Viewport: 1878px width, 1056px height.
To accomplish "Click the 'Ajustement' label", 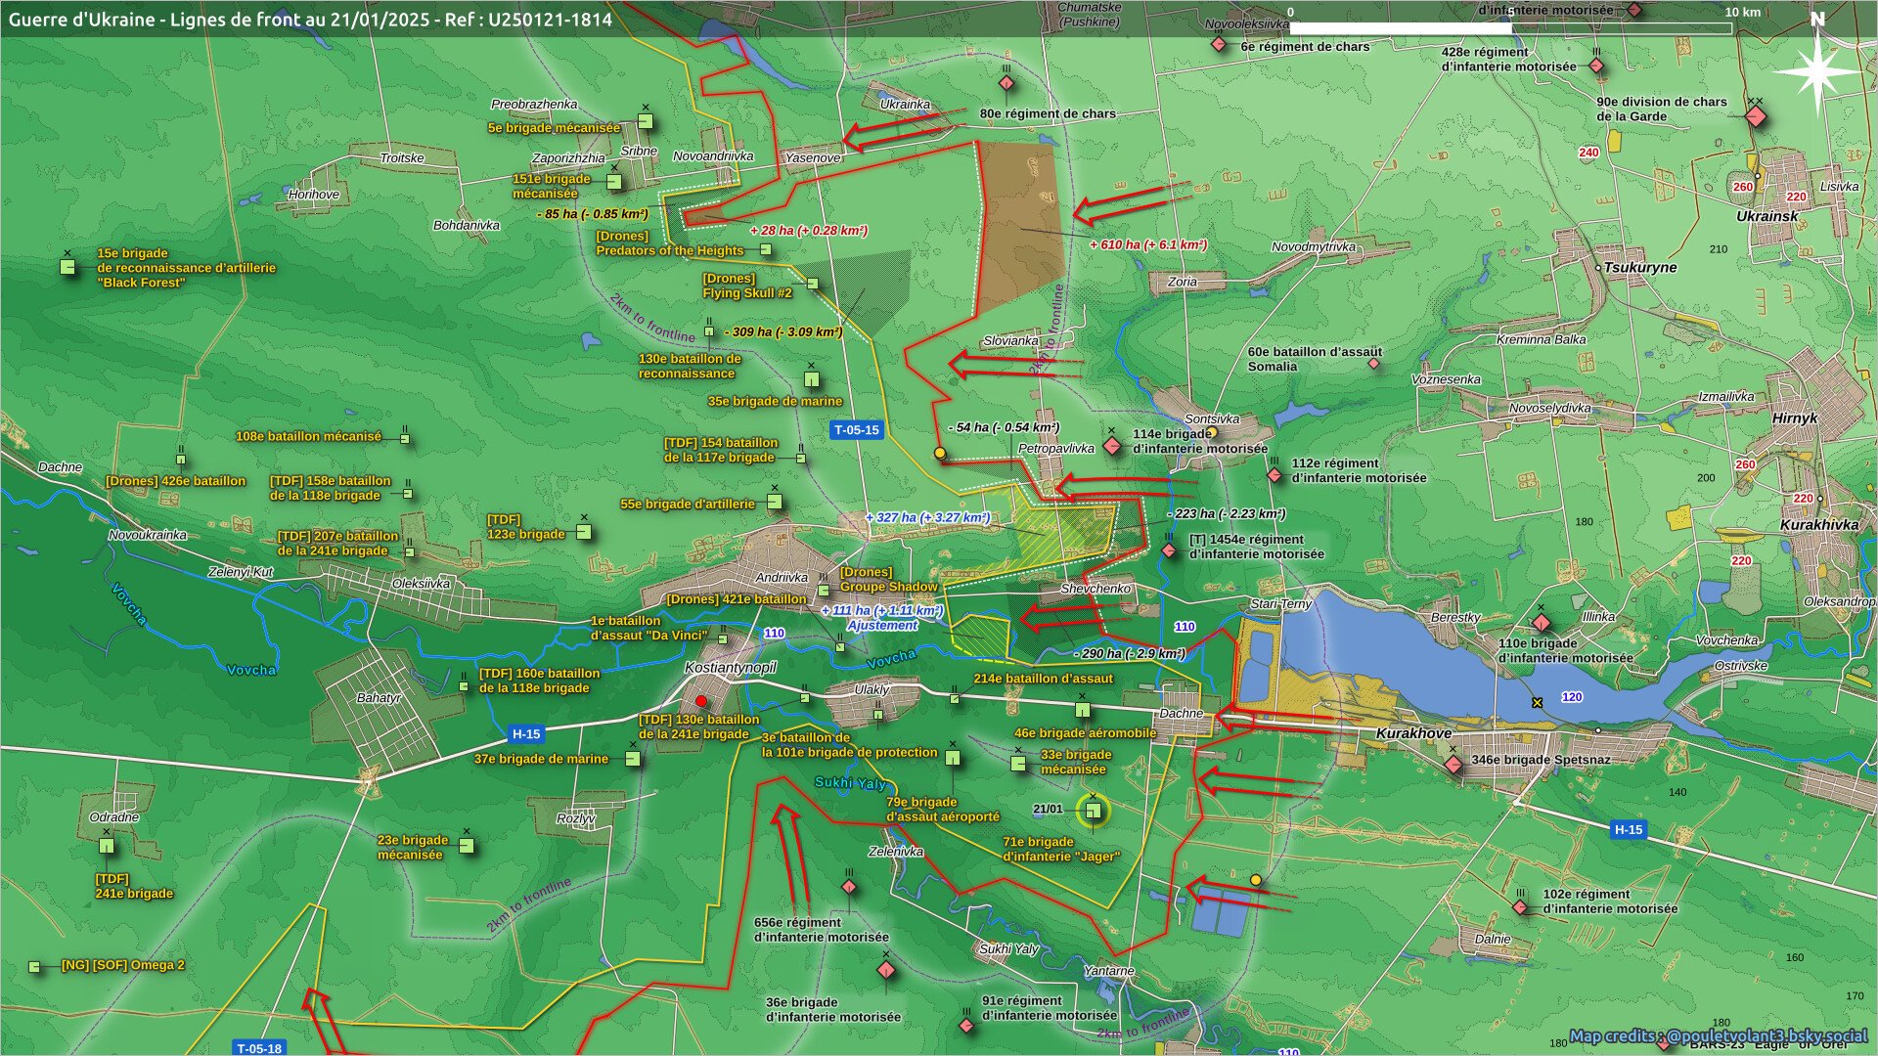I will pyautogui.click(x=882, y=625).
